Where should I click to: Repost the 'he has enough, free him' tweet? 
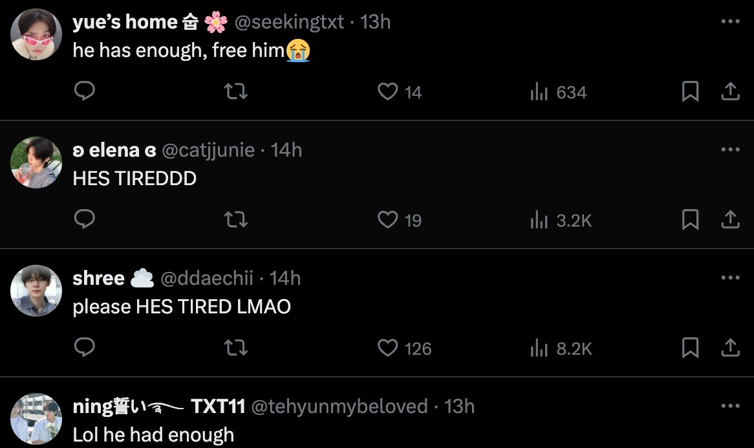click(235, 92)
